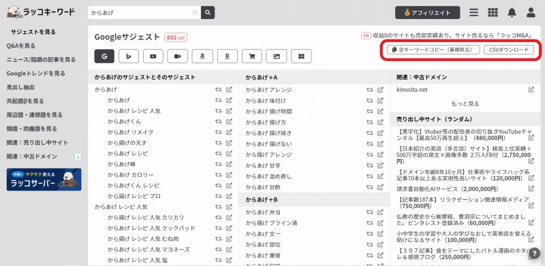This screenshot has height=266, width=545.
Task: External link icon for からあげ 揚げ時間 row
Action: [x=380, y=112]
